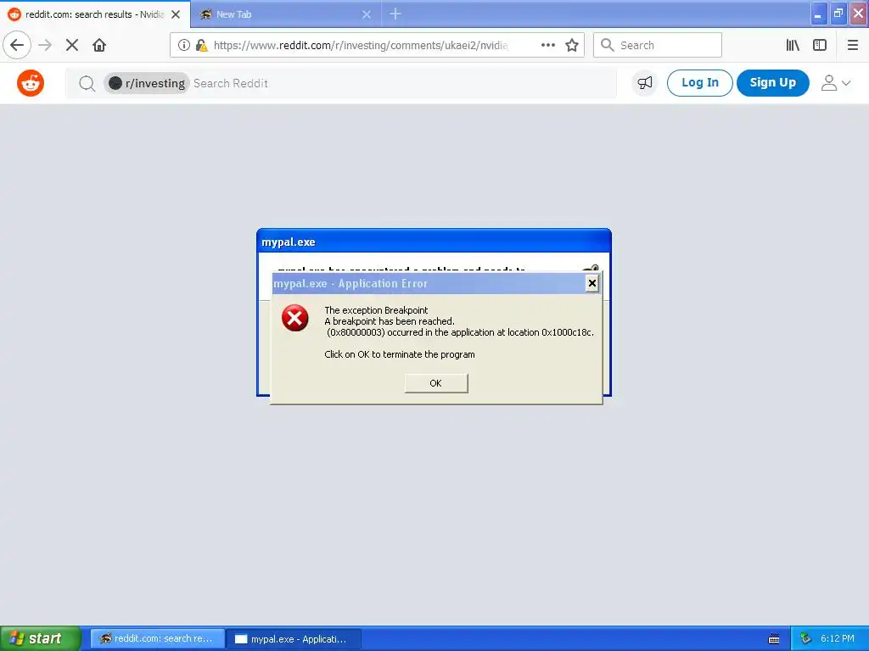The image size is (869, 651).
Task: Open the Reddit advertise megaphone icon
Action: click(x=645, y=83)
